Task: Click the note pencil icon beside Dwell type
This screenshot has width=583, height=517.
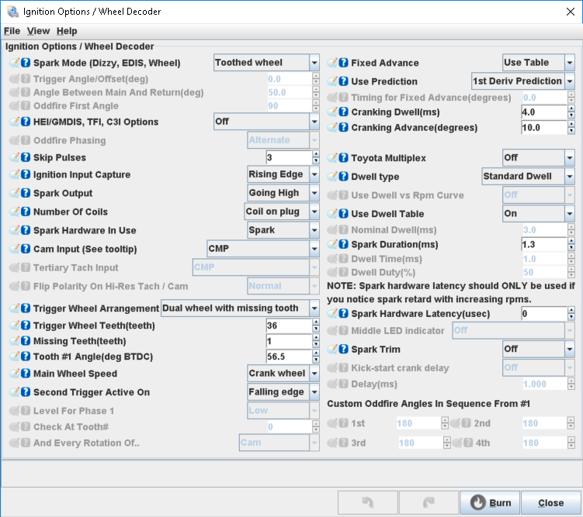Action: coord(333,177)
